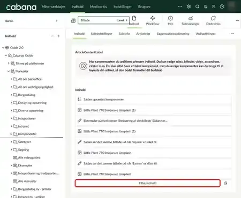This screenshot has width=241, height=198.
Task: Click the Info circle icon
Action: point(170,18)
